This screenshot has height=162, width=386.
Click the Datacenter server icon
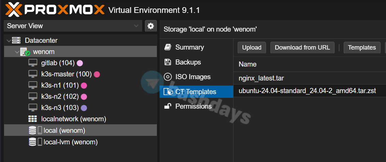coord(16,40)
